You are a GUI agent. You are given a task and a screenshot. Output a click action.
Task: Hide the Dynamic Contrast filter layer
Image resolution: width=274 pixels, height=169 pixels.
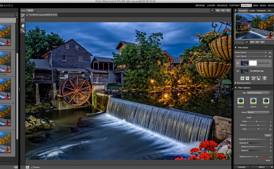pyautogui.click(x=238, y=63)
